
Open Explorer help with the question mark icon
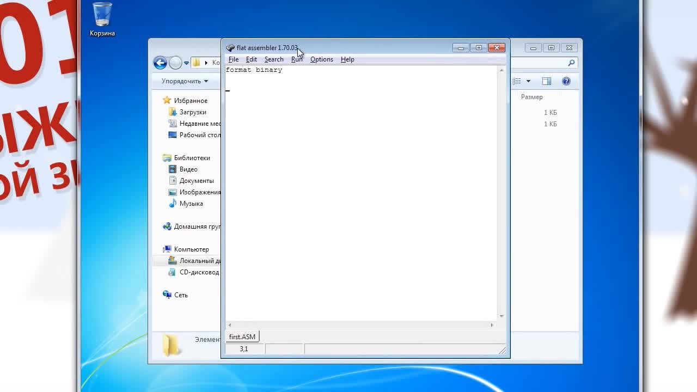[566, 81]
